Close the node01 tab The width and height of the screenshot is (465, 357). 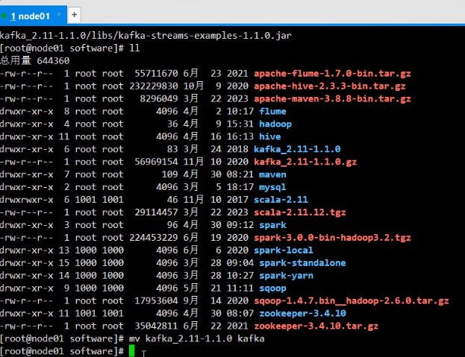pyautogui.click(x=59, y=14)
